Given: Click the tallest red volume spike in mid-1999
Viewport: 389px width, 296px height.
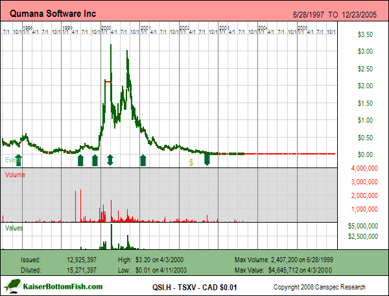Looking at the screenshot, I should tap(80, 206).
